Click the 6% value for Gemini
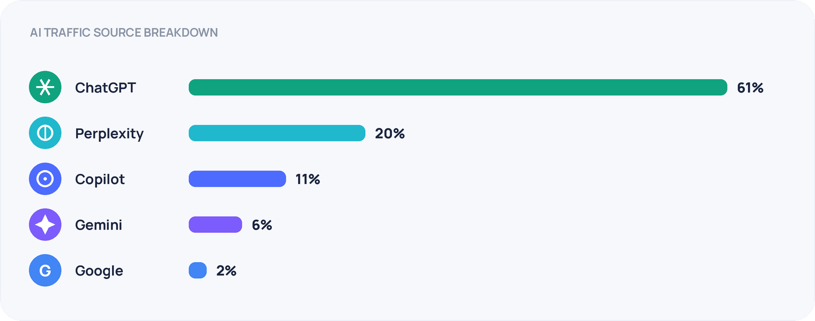The image size is (815, 321). [x=262, y=225]
